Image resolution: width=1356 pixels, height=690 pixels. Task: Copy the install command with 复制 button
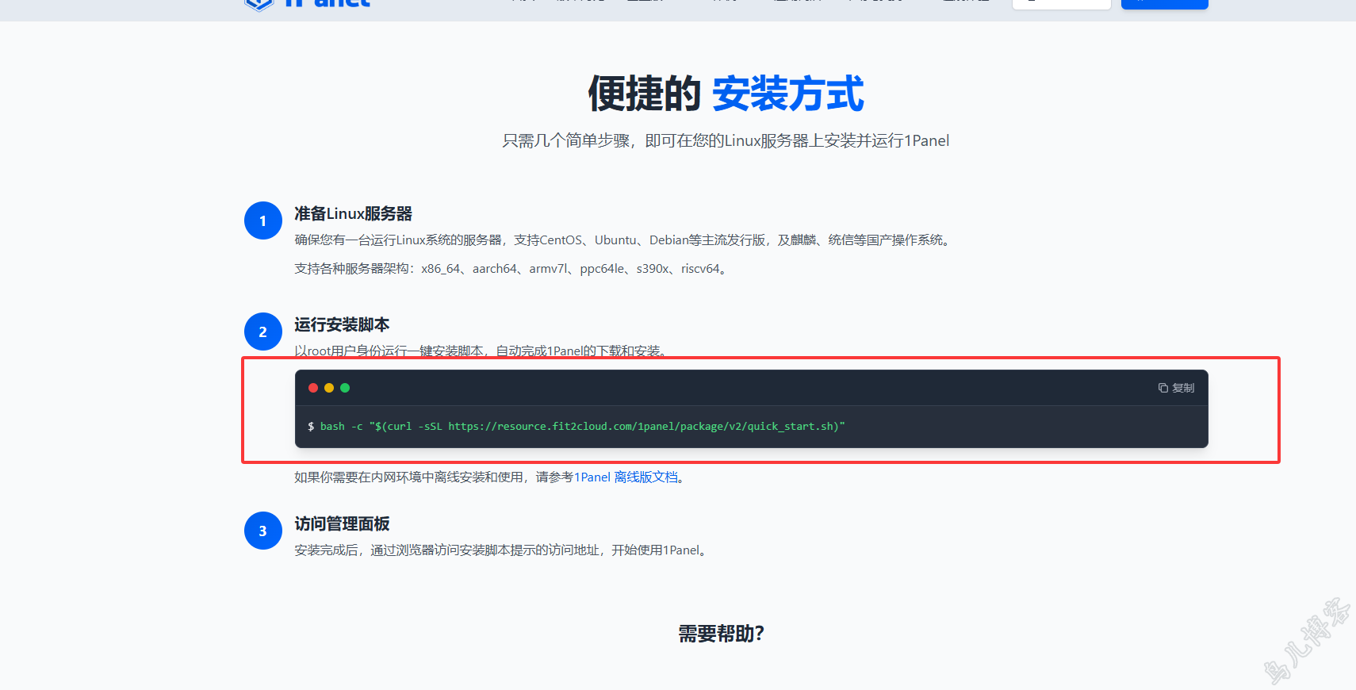point(1176,388)
